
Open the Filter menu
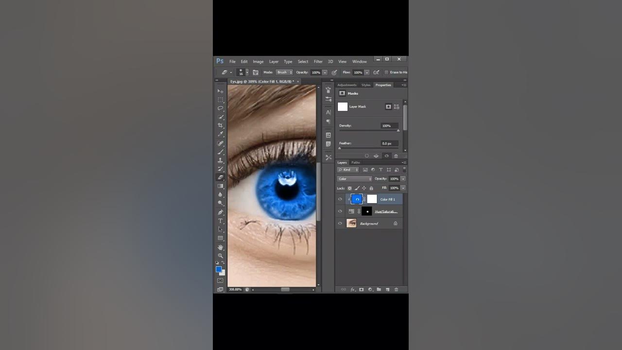point(318,62)
